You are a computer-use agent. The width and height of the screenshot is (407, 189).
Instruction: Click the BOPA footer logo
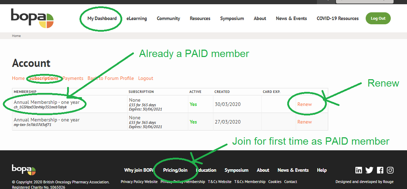click(x=24, y=170)
